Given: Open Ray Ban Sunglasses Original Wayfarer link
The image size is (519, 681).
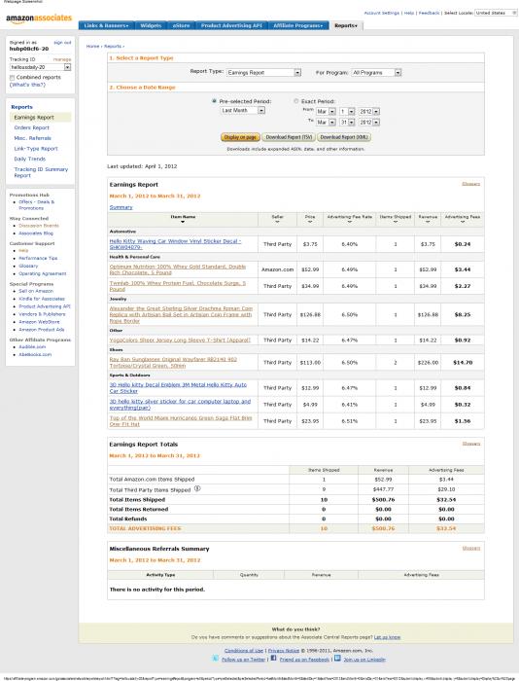Looking at the screenshot, I should tap(173, 362).
